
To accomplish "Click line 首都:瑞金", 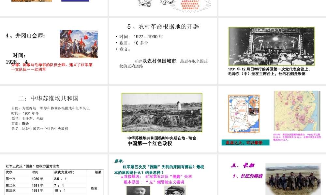I will coord(20,123).
